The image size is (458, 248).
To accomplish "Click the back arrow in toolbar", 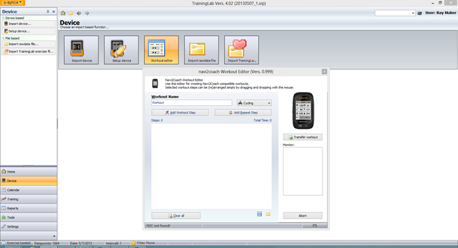I will [79, 13].
